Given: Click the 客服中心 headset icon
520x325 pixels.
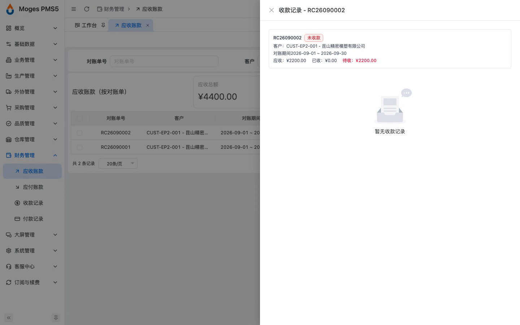Looking at the screenshot, I should tap(9, 266).
